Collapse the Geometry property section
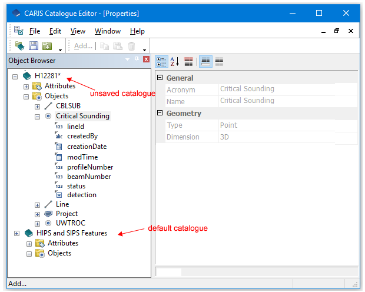 [x=160, y=113]
